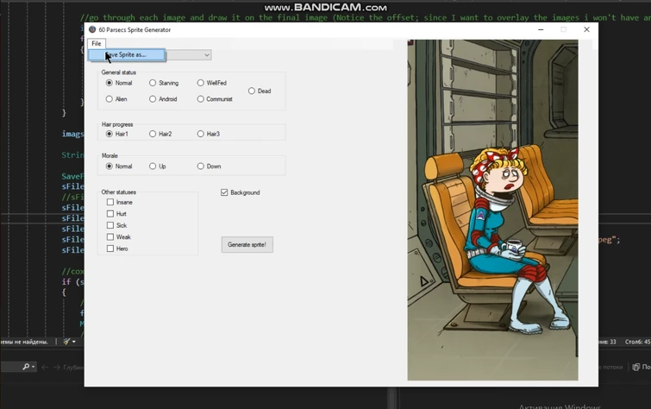This screenshot has height=409, width=651.
Task: Expand the combo box dropdown arrow
Action: point(206,55)
